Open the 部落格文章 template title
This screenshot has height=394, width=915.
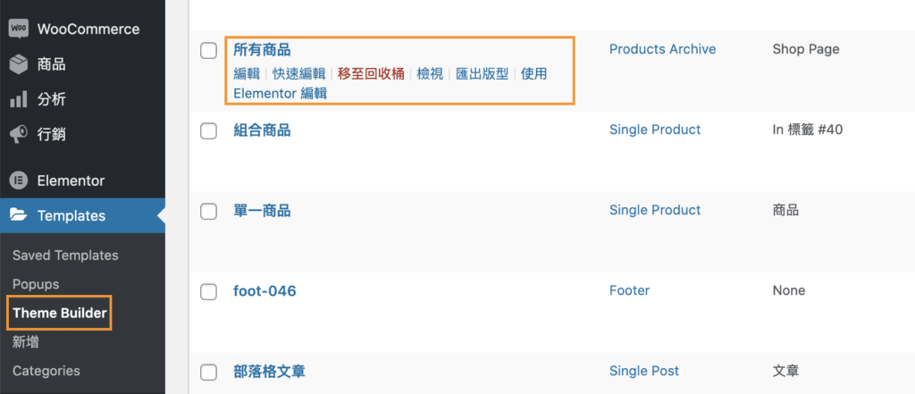[269, 371]
